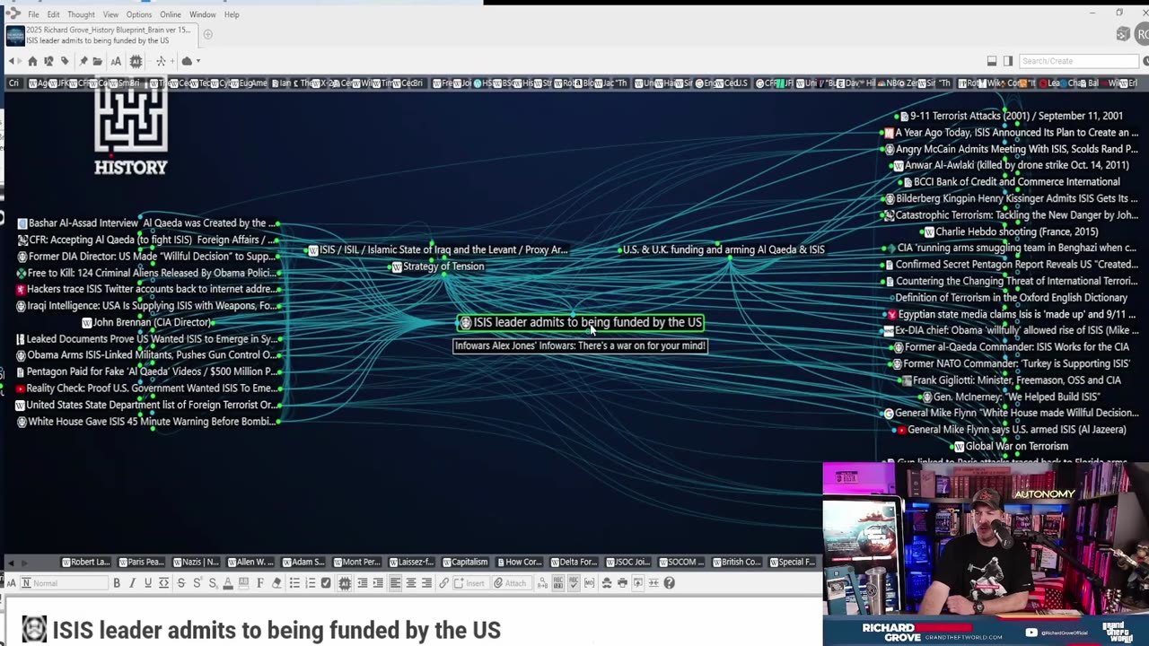Add a new brain tab with plus button

coord(207,35)
